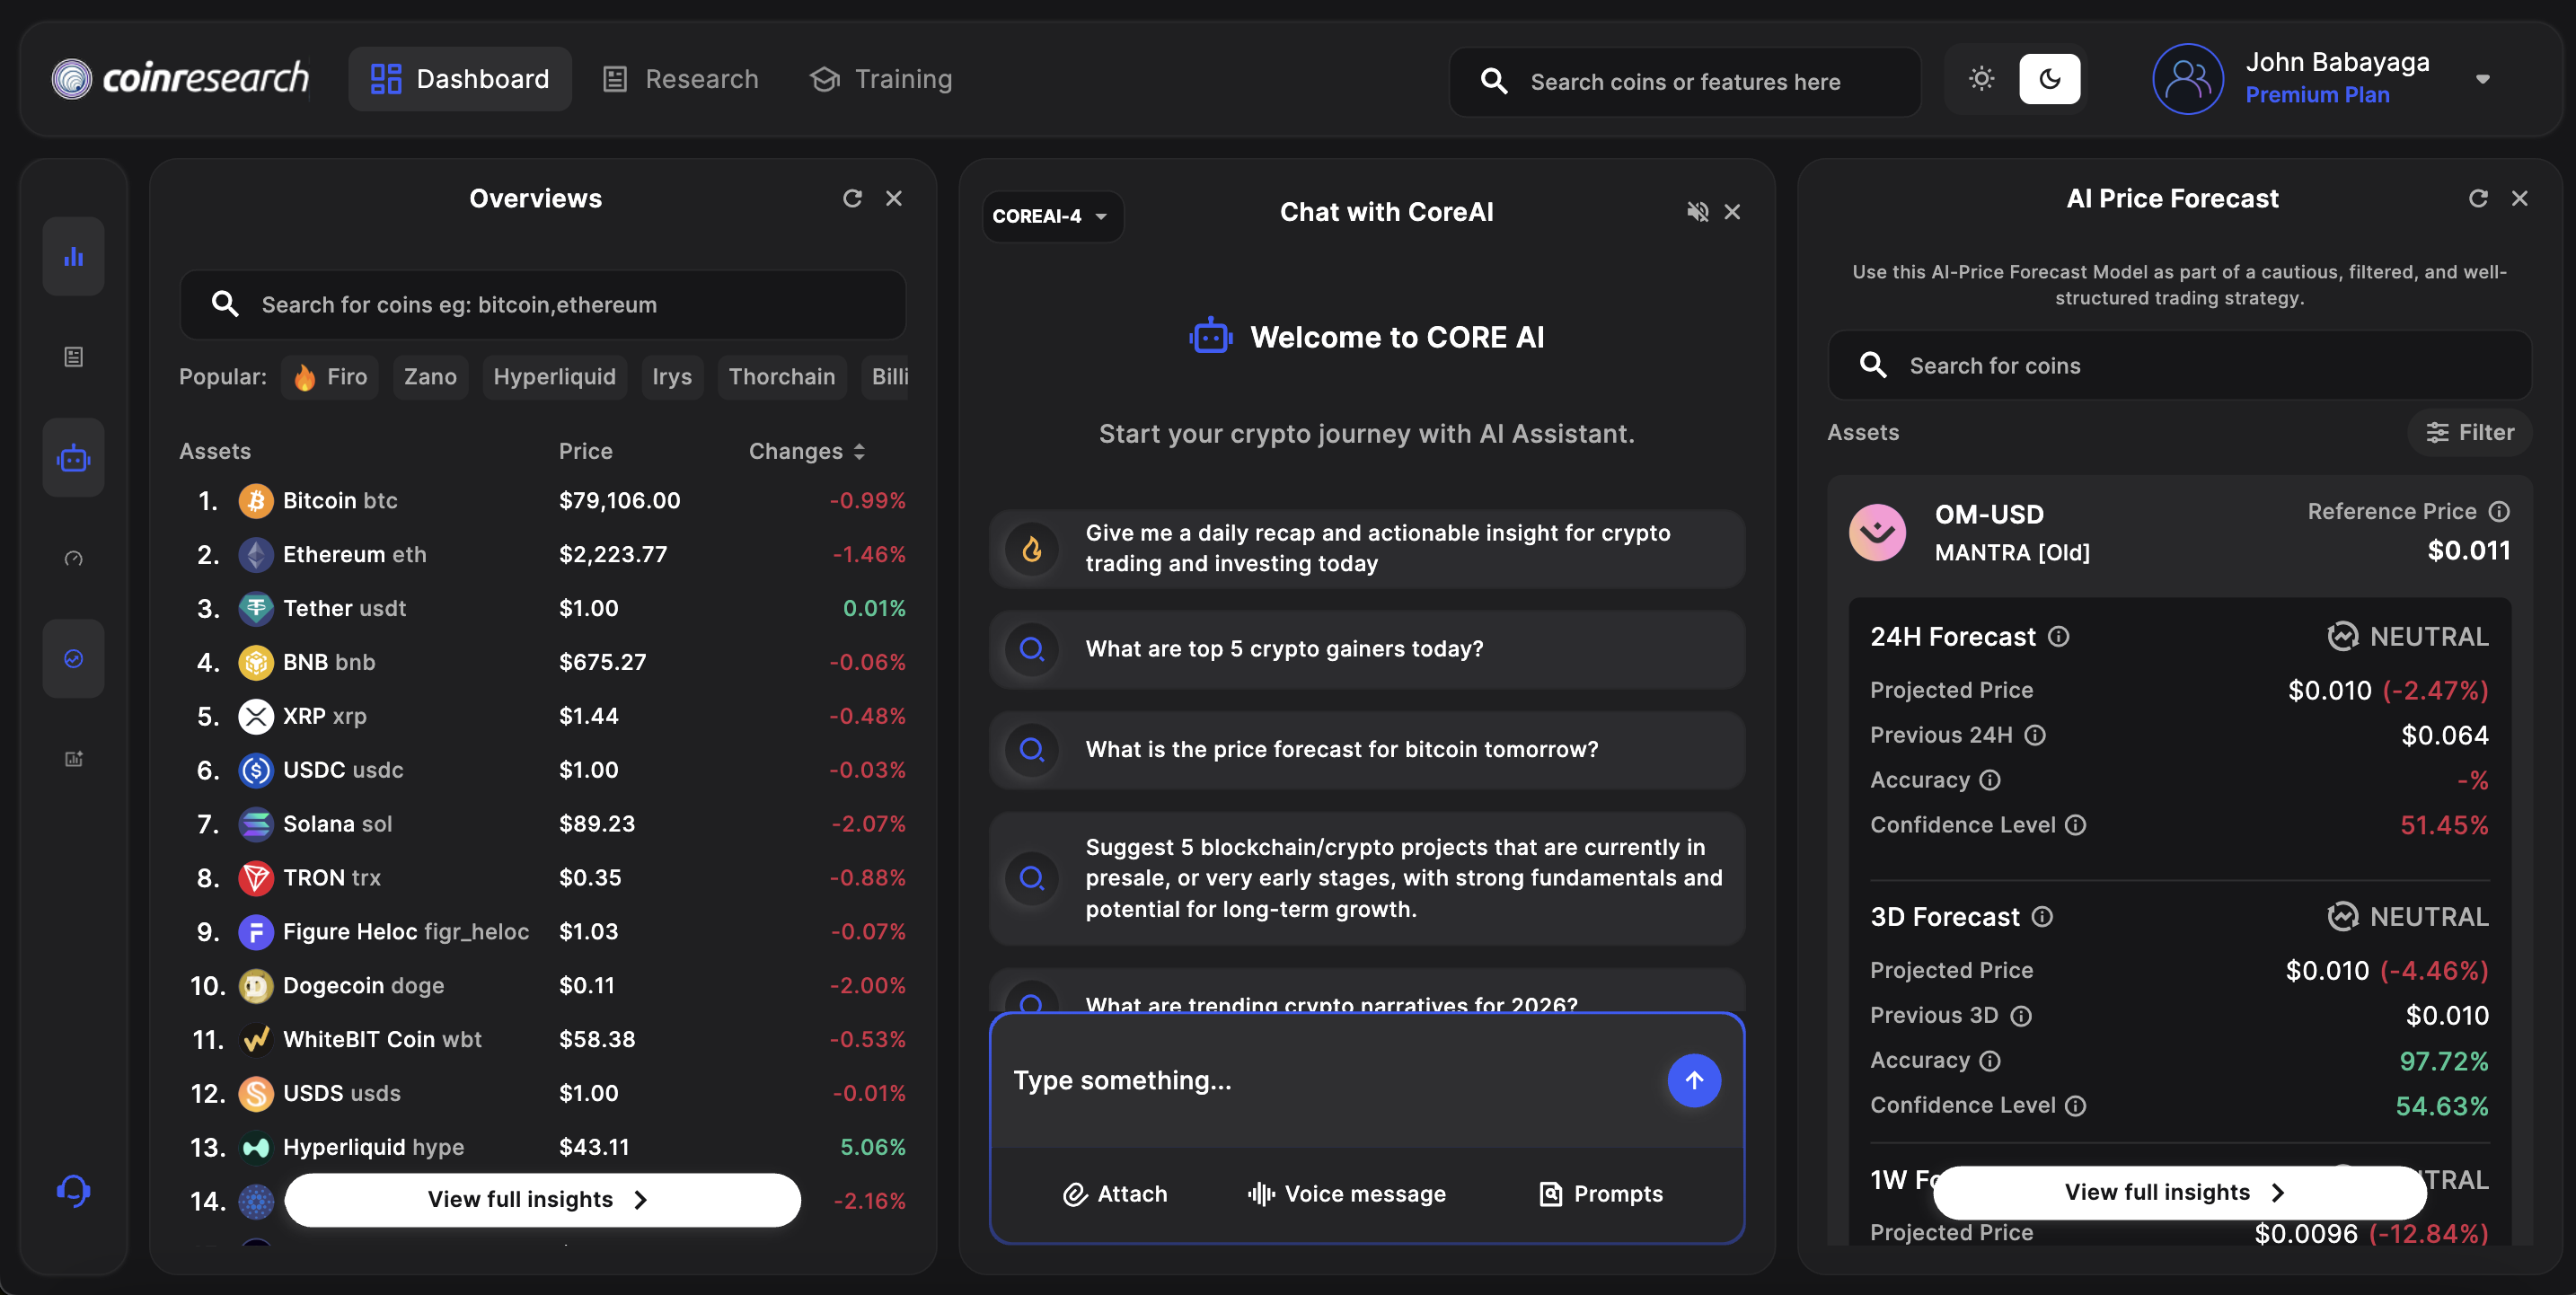The height and width of the screenshot is (1295, 2576).
Task: Click Reference Price info icon
Action: click(x=2499, y=512)
